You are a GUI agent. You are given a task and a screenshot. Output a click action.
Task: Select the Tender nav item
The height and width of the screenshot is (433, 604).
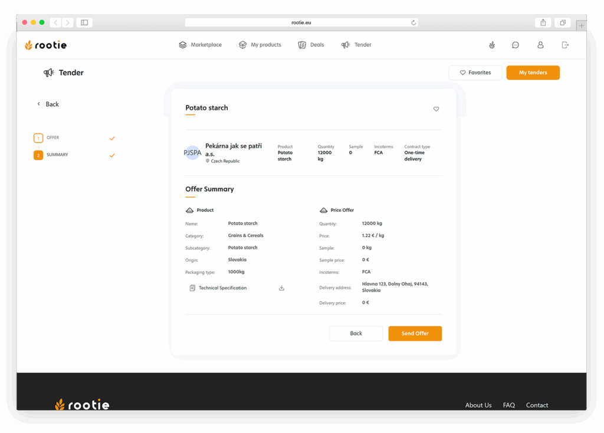(356, 45)
